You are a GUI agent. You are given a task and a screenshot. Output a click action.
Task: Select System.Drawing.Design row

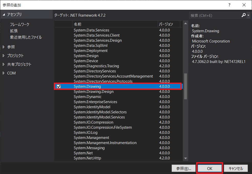pyautogui.click(x=118, y=92)
